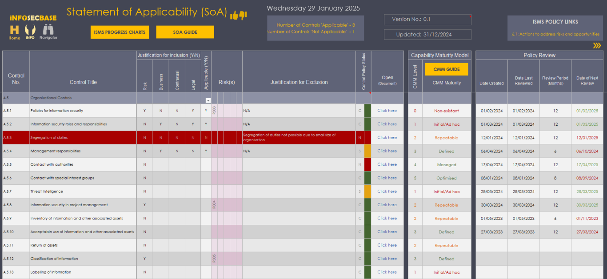This screenshot has width=607, height=279.
Task: Click the INFOSECBASE logo
Action: pos(33,18)
